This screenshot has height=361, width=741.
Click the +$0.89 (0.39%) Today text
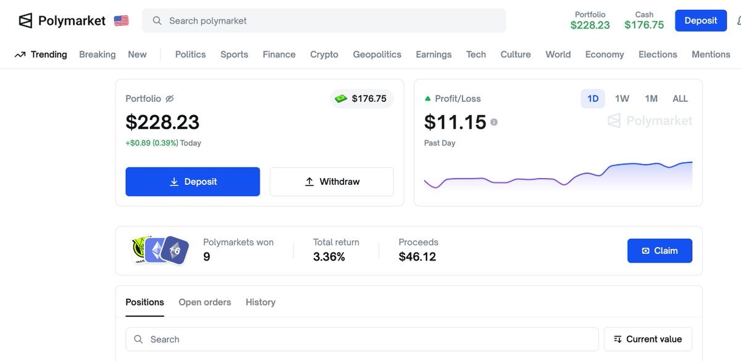[163, 143]
